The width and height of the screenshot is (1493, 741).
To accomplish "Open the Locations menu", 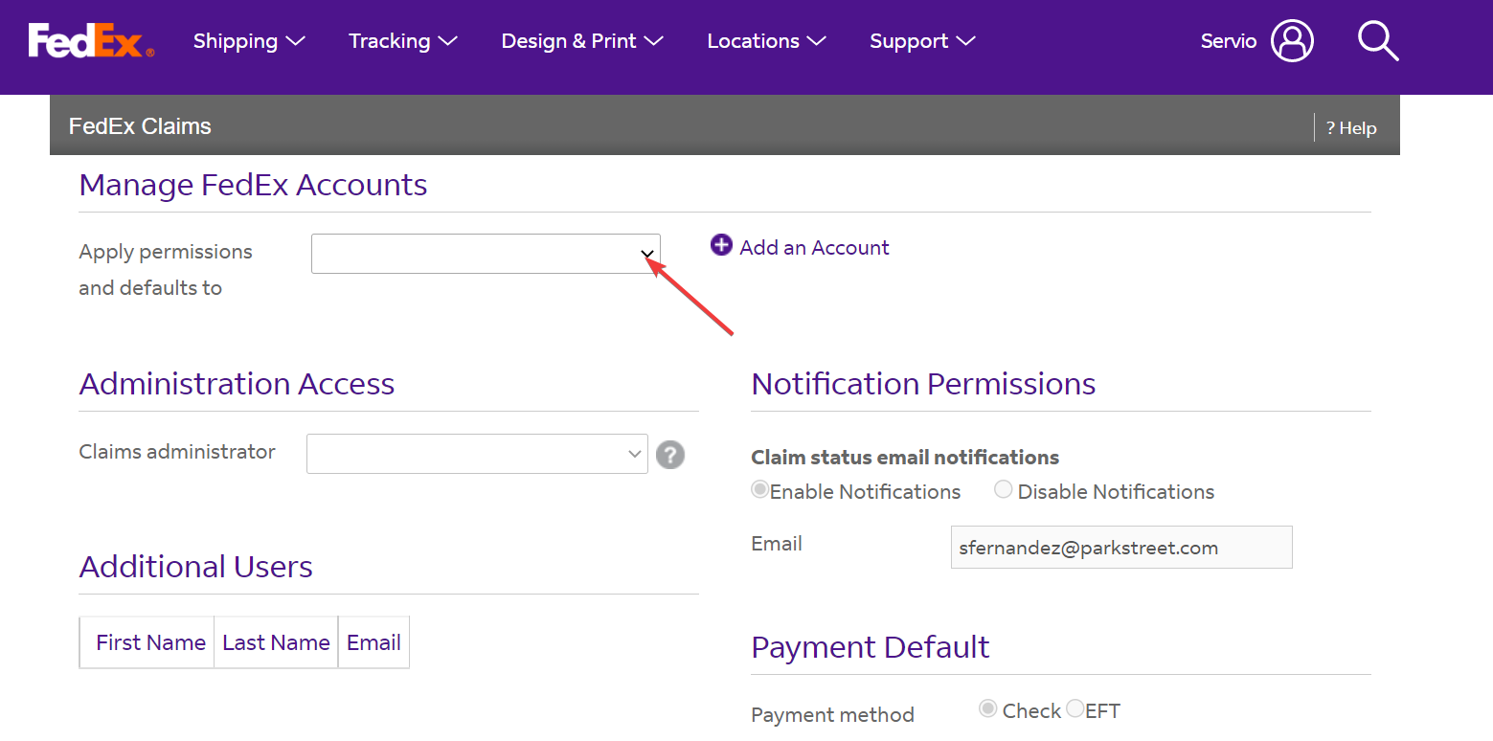I will point(766,41).
